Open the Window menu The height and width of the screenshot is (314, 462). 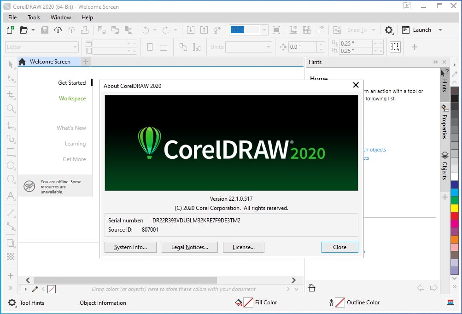tap(61, 17)
